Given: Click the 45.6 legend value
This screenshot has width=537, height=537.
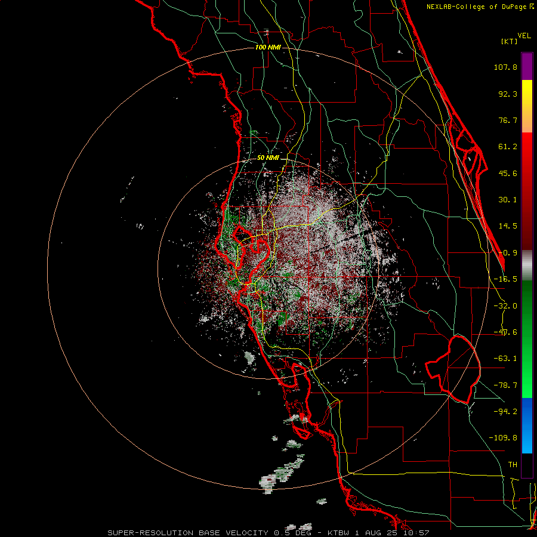Looking at the screenshot, I should [508, 173].
